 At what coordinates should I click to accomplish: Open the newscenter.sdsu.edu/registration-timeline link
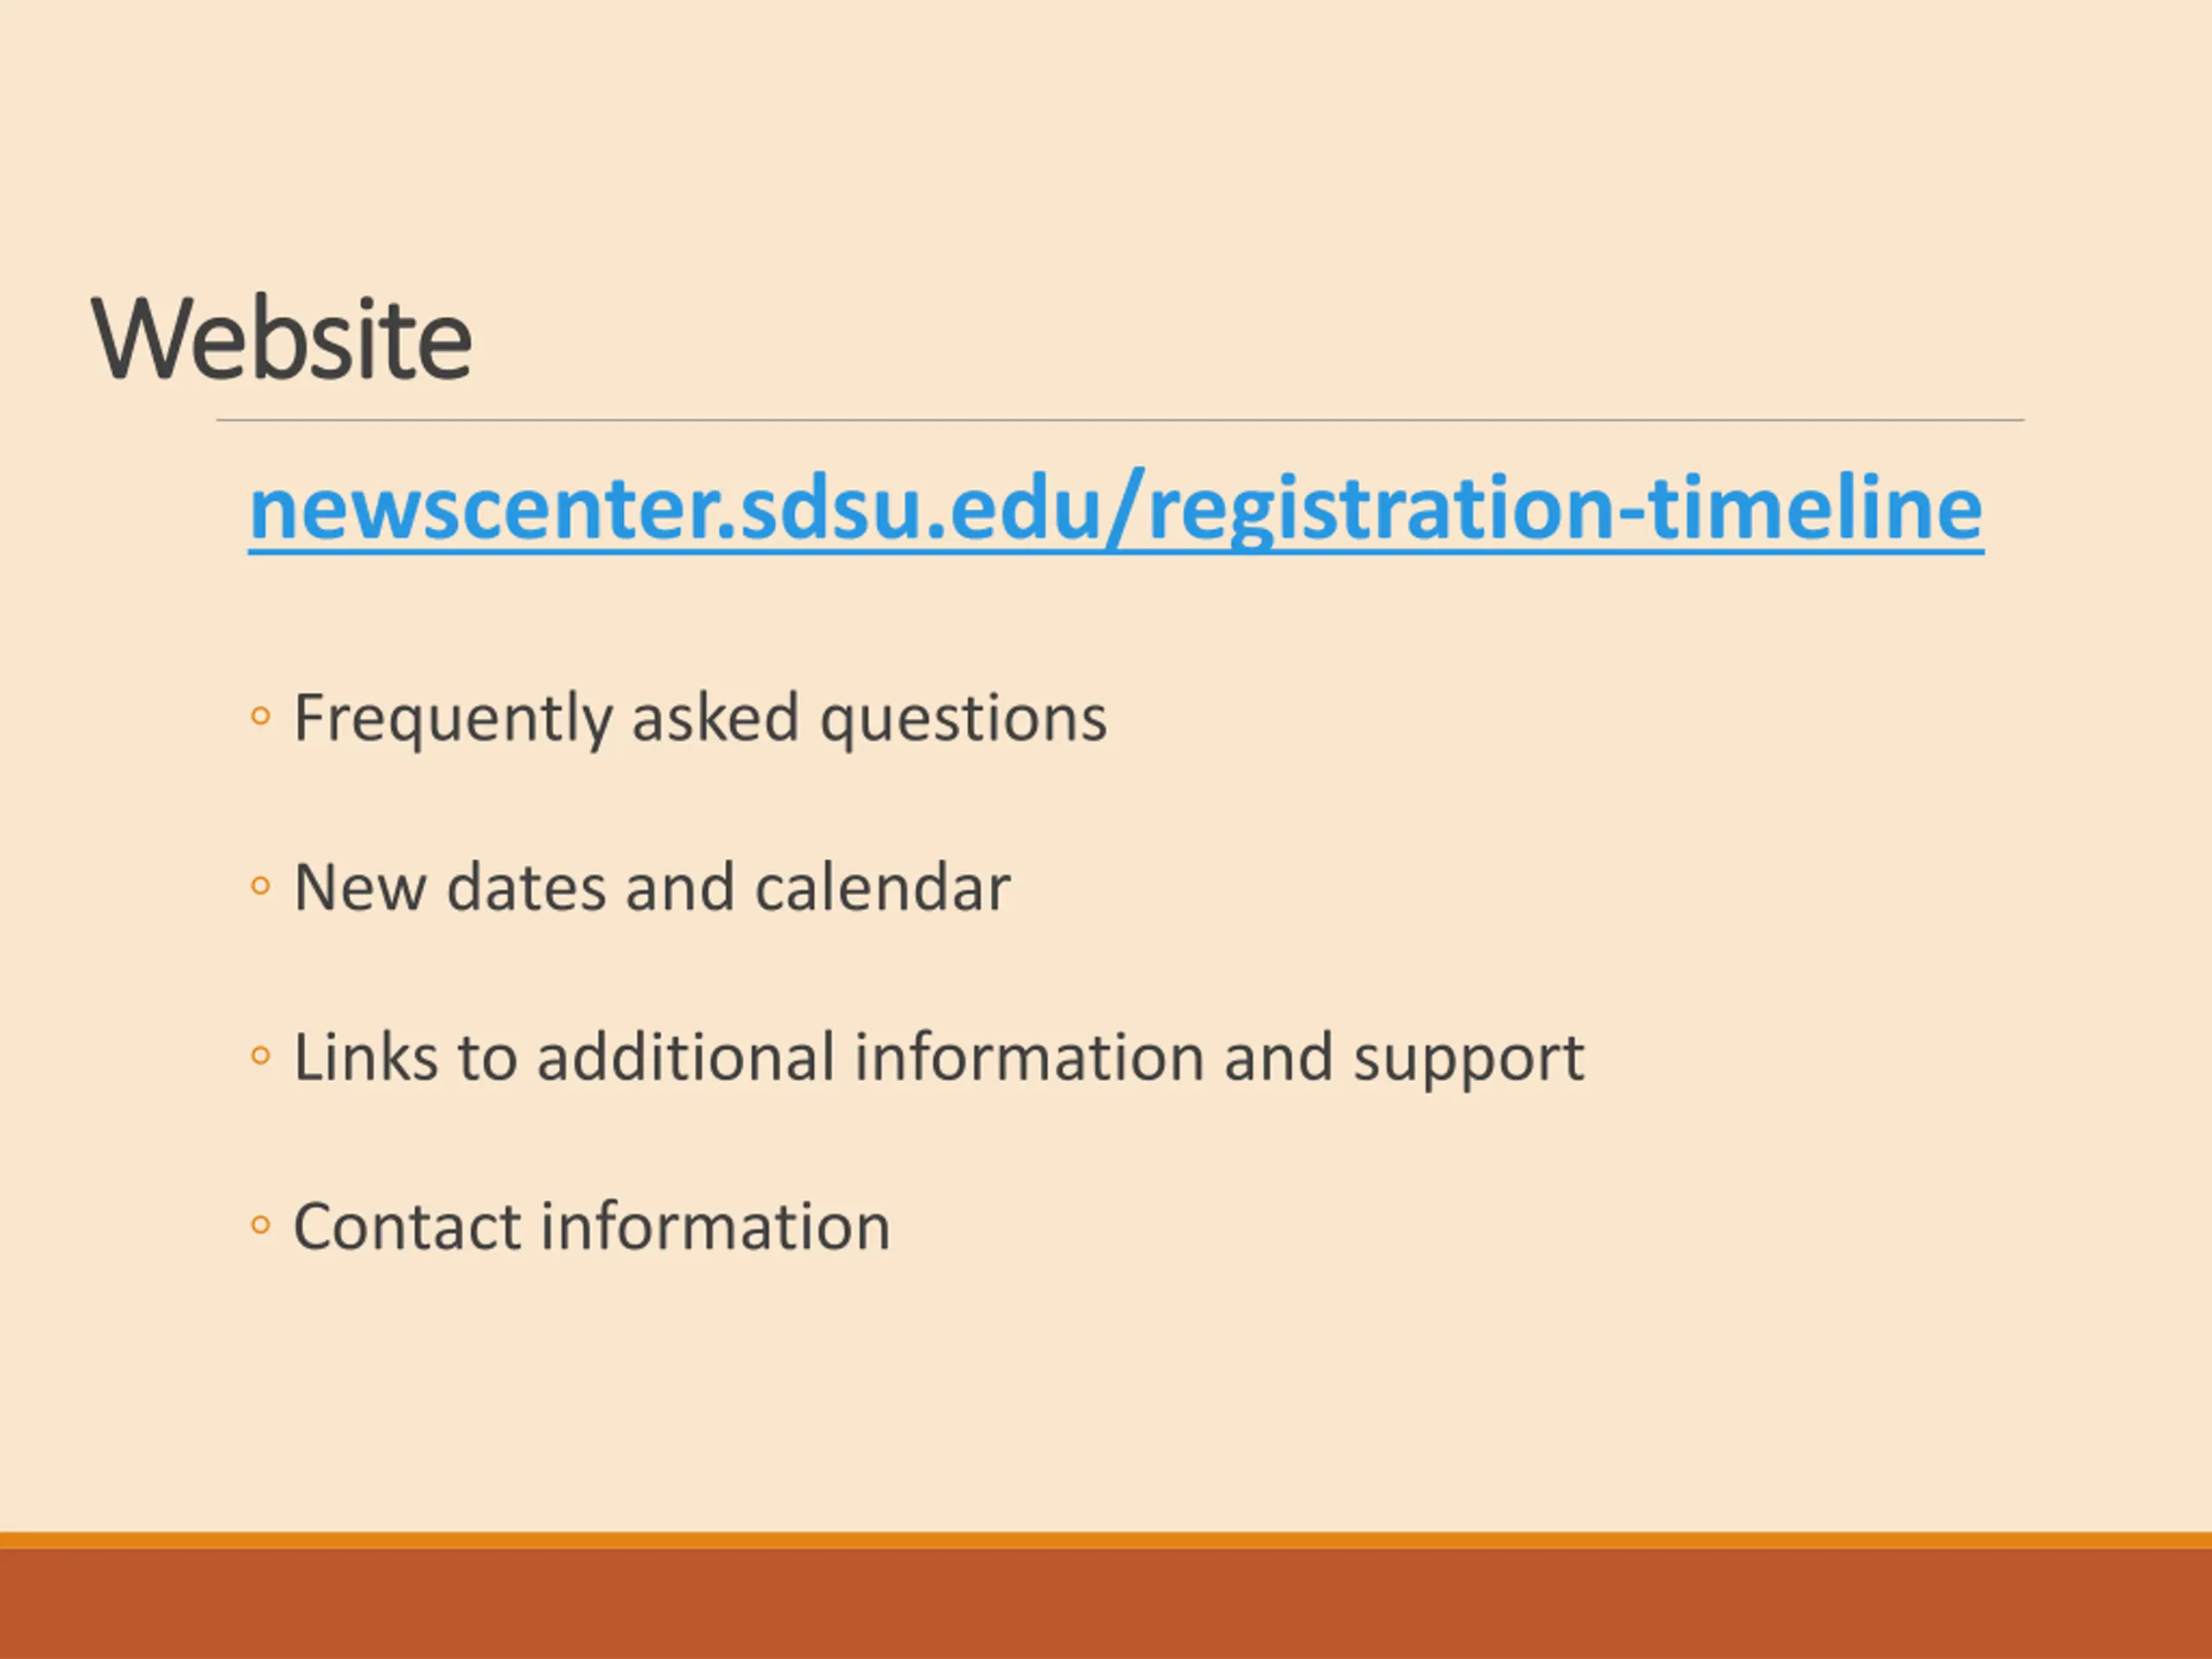1116,509
